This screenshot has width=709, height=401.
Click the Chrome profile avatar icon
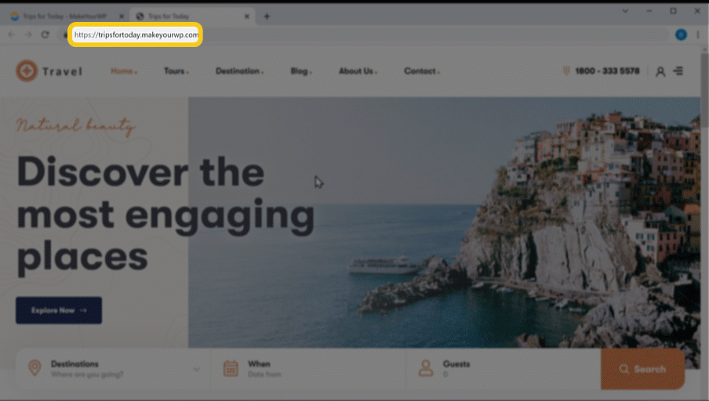[x=681, y=35]
